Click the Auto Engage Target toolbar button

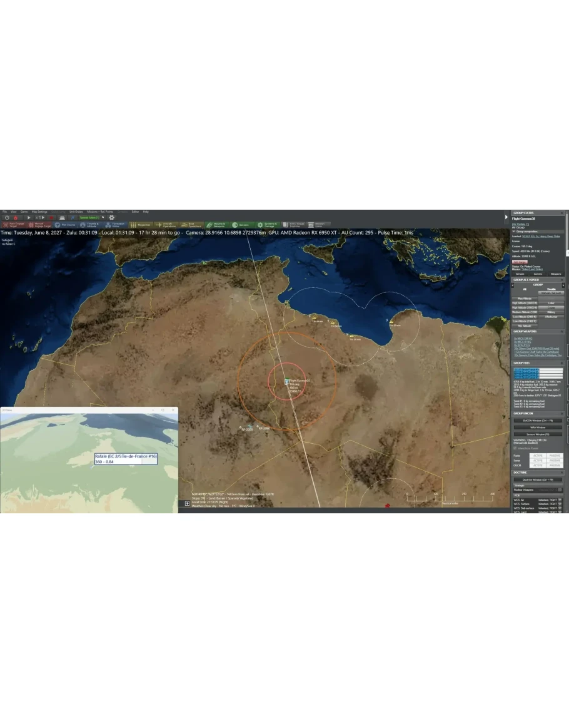click(x=13, y=224)
